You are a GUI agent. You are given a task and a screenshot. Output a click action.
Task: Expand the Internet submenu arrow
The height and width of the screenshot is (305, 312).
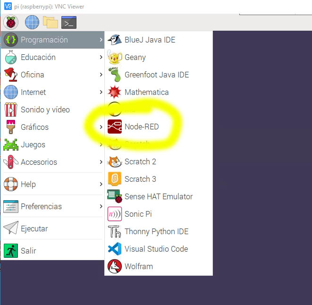point(101,92)
